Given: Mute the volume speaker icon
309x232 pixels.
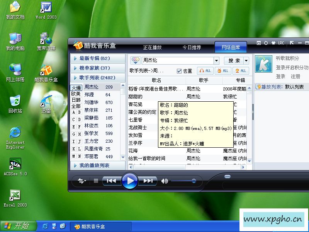Looking at the screenshot, I should pos(165,181).
